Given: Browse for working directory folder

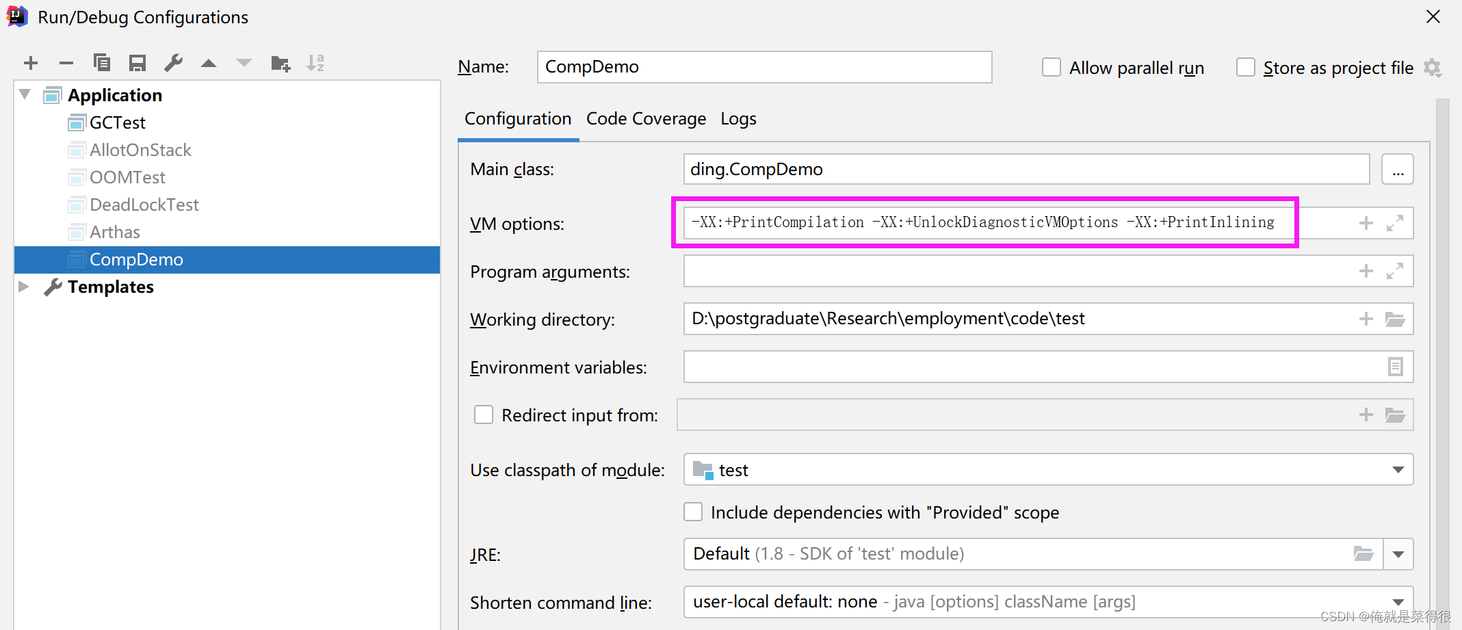Looking at the screenshot, I should [x=1395, y=319].
